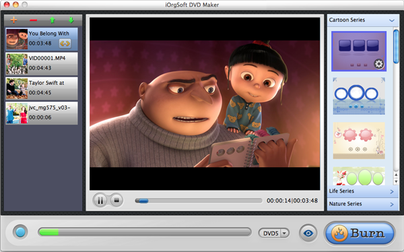The height and width of the screenshot is (252, 404).
Task: Click the playback seek slider
Action: pos(199,201)
